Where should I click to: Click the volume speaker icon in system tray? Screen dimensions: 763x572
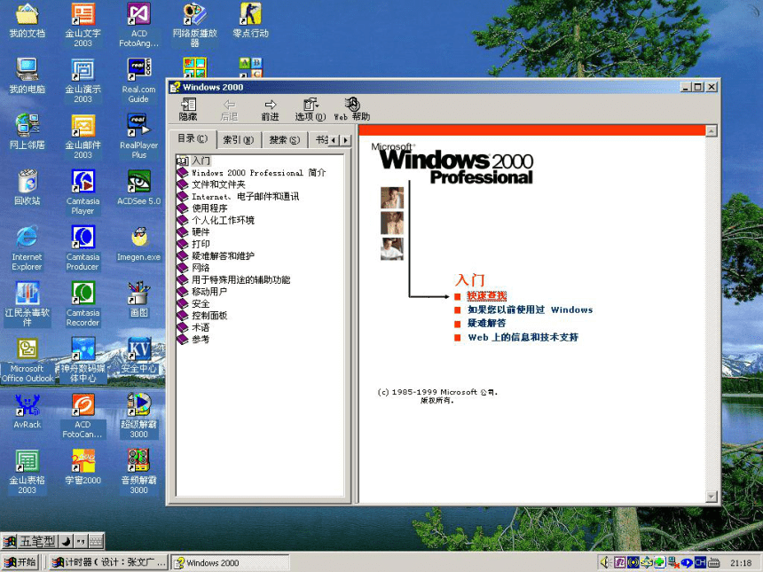605,563
